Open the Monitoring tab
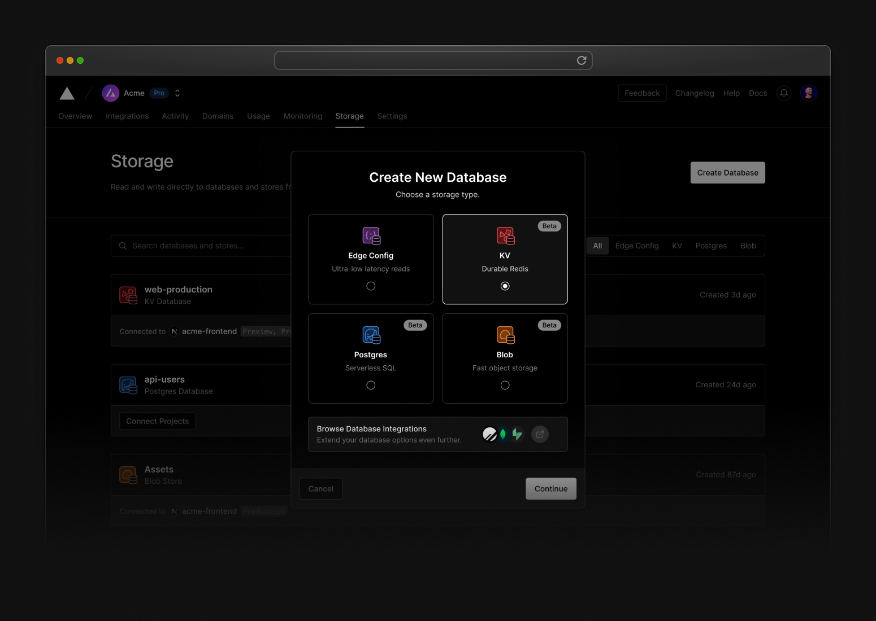This screenshot has height=621, width=876. (303, 116)
